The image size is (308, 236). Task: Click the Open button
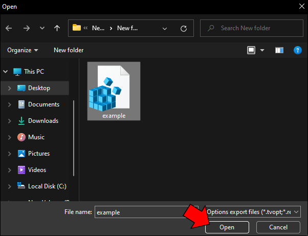click(x=227, y=227)
